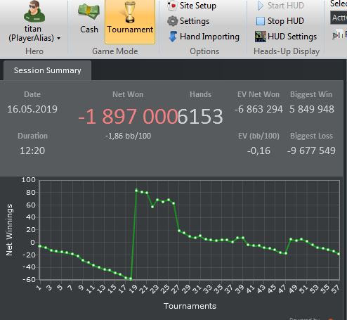347x320 pixels.
Task: Click Net Won value -1 897 000
Action: [128, 116]
